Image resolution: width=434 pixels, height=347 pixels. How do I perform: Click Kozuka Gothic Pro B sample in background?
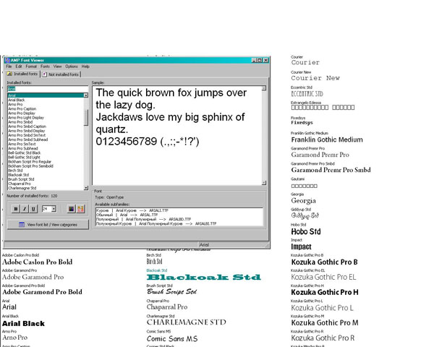click(324, 262)
